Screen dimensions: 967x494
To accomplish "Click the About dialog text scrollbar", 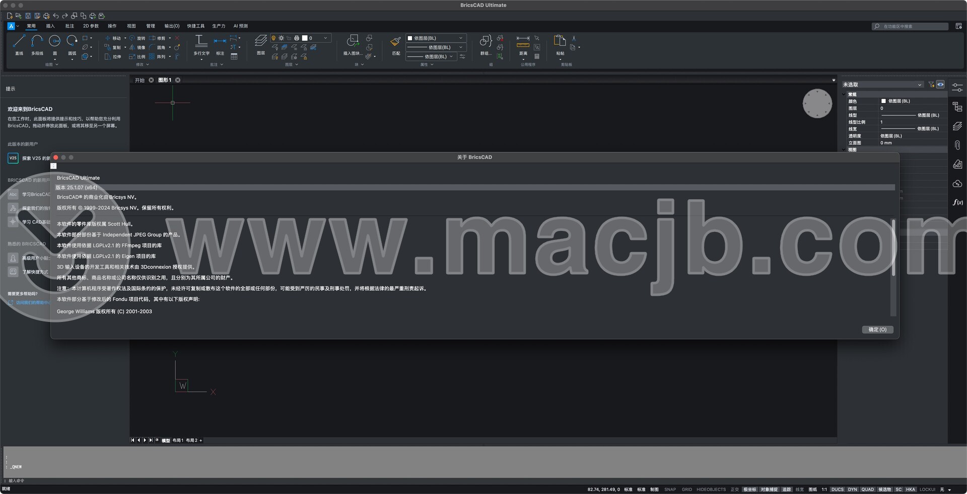I will [893, 247].
